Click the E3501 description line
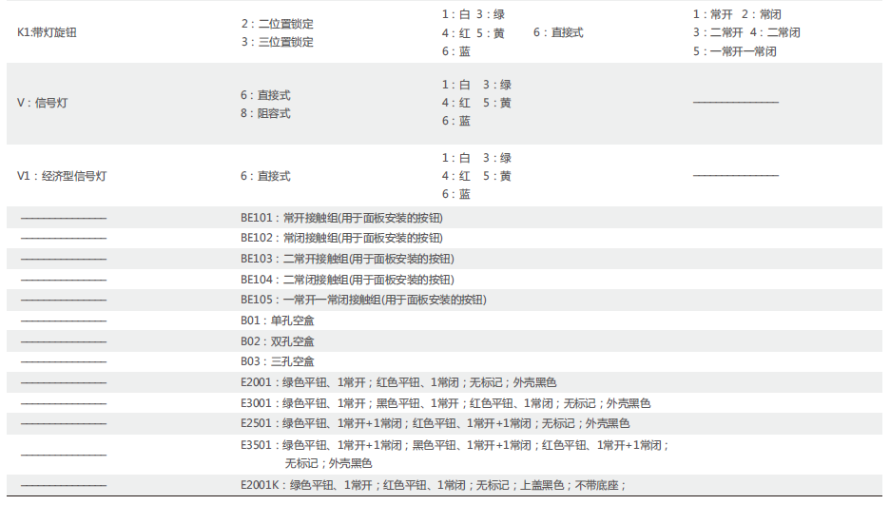This screenshot has height=505, width=890. click(455, 445)
